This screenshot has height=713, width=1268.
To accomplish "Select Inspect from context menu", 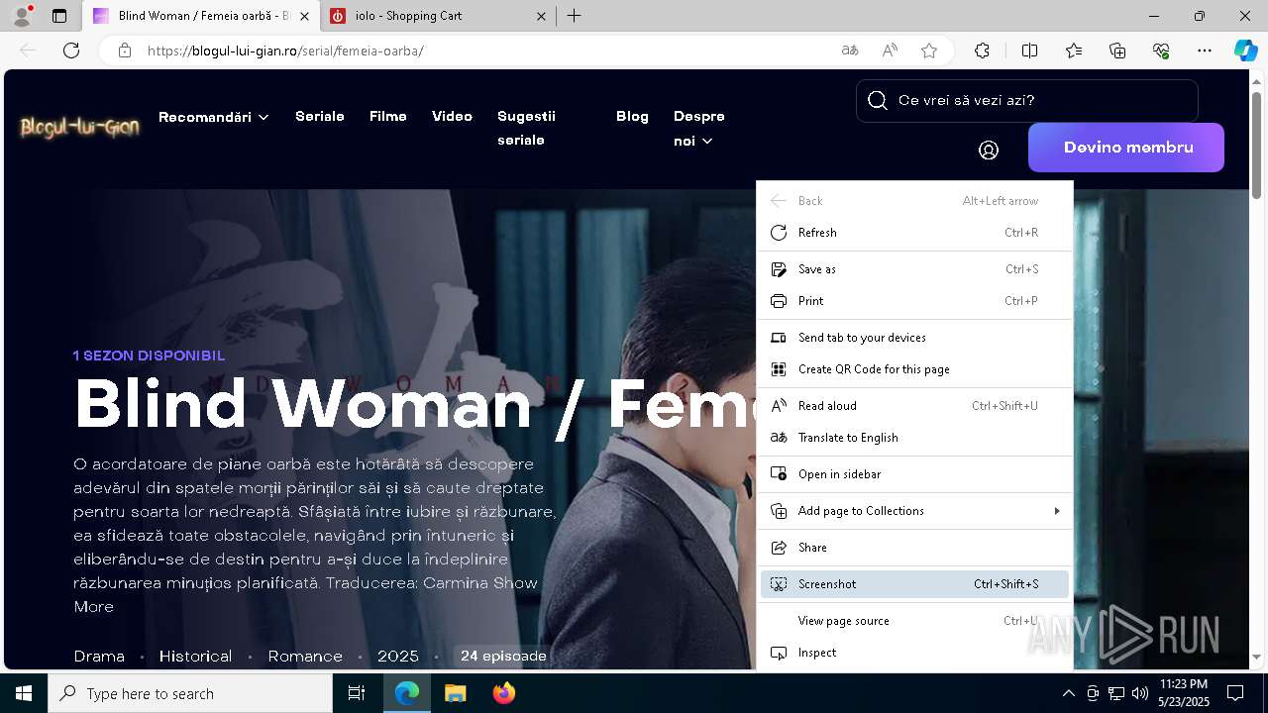I will pyautogui.click(x=914, y=653).
